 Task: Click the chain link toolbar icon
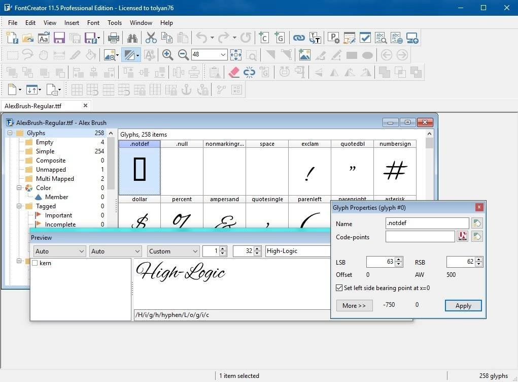coord(299,38)
